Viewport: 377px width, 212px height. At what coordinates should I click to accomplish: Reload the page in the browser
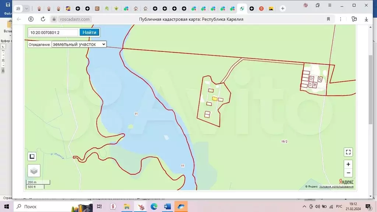coord(43,19)
